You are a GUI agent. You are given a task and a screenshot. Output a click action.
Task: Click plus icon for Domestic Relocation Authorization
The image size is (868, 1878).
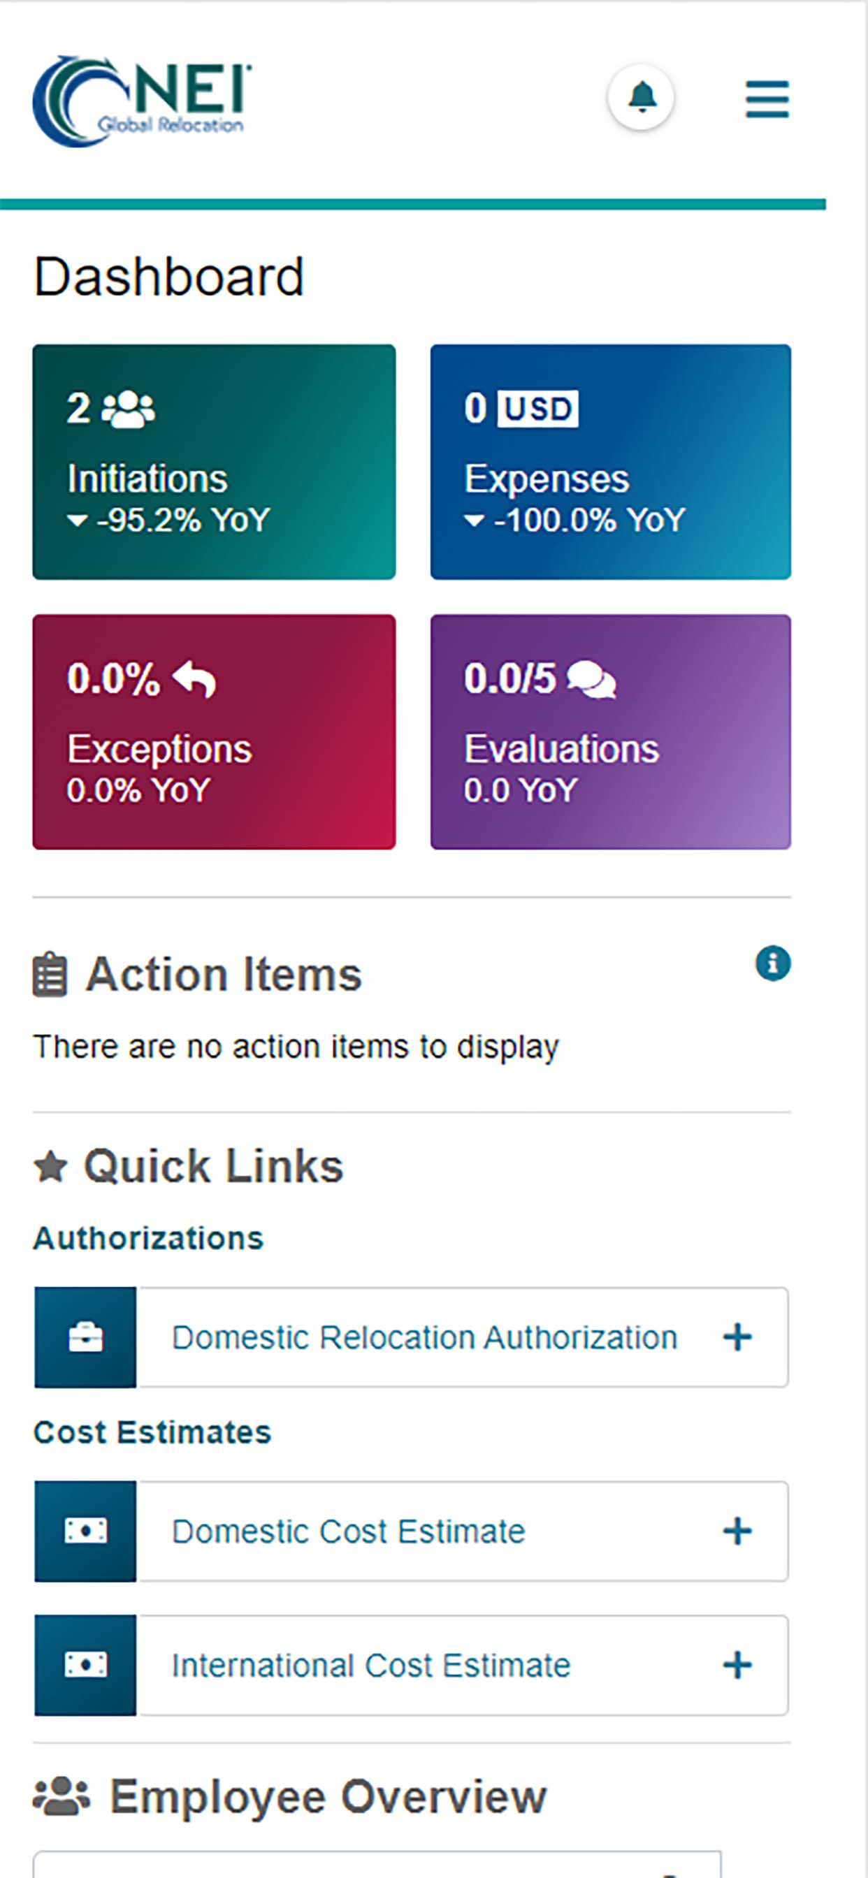click(x=737, y=1337)
